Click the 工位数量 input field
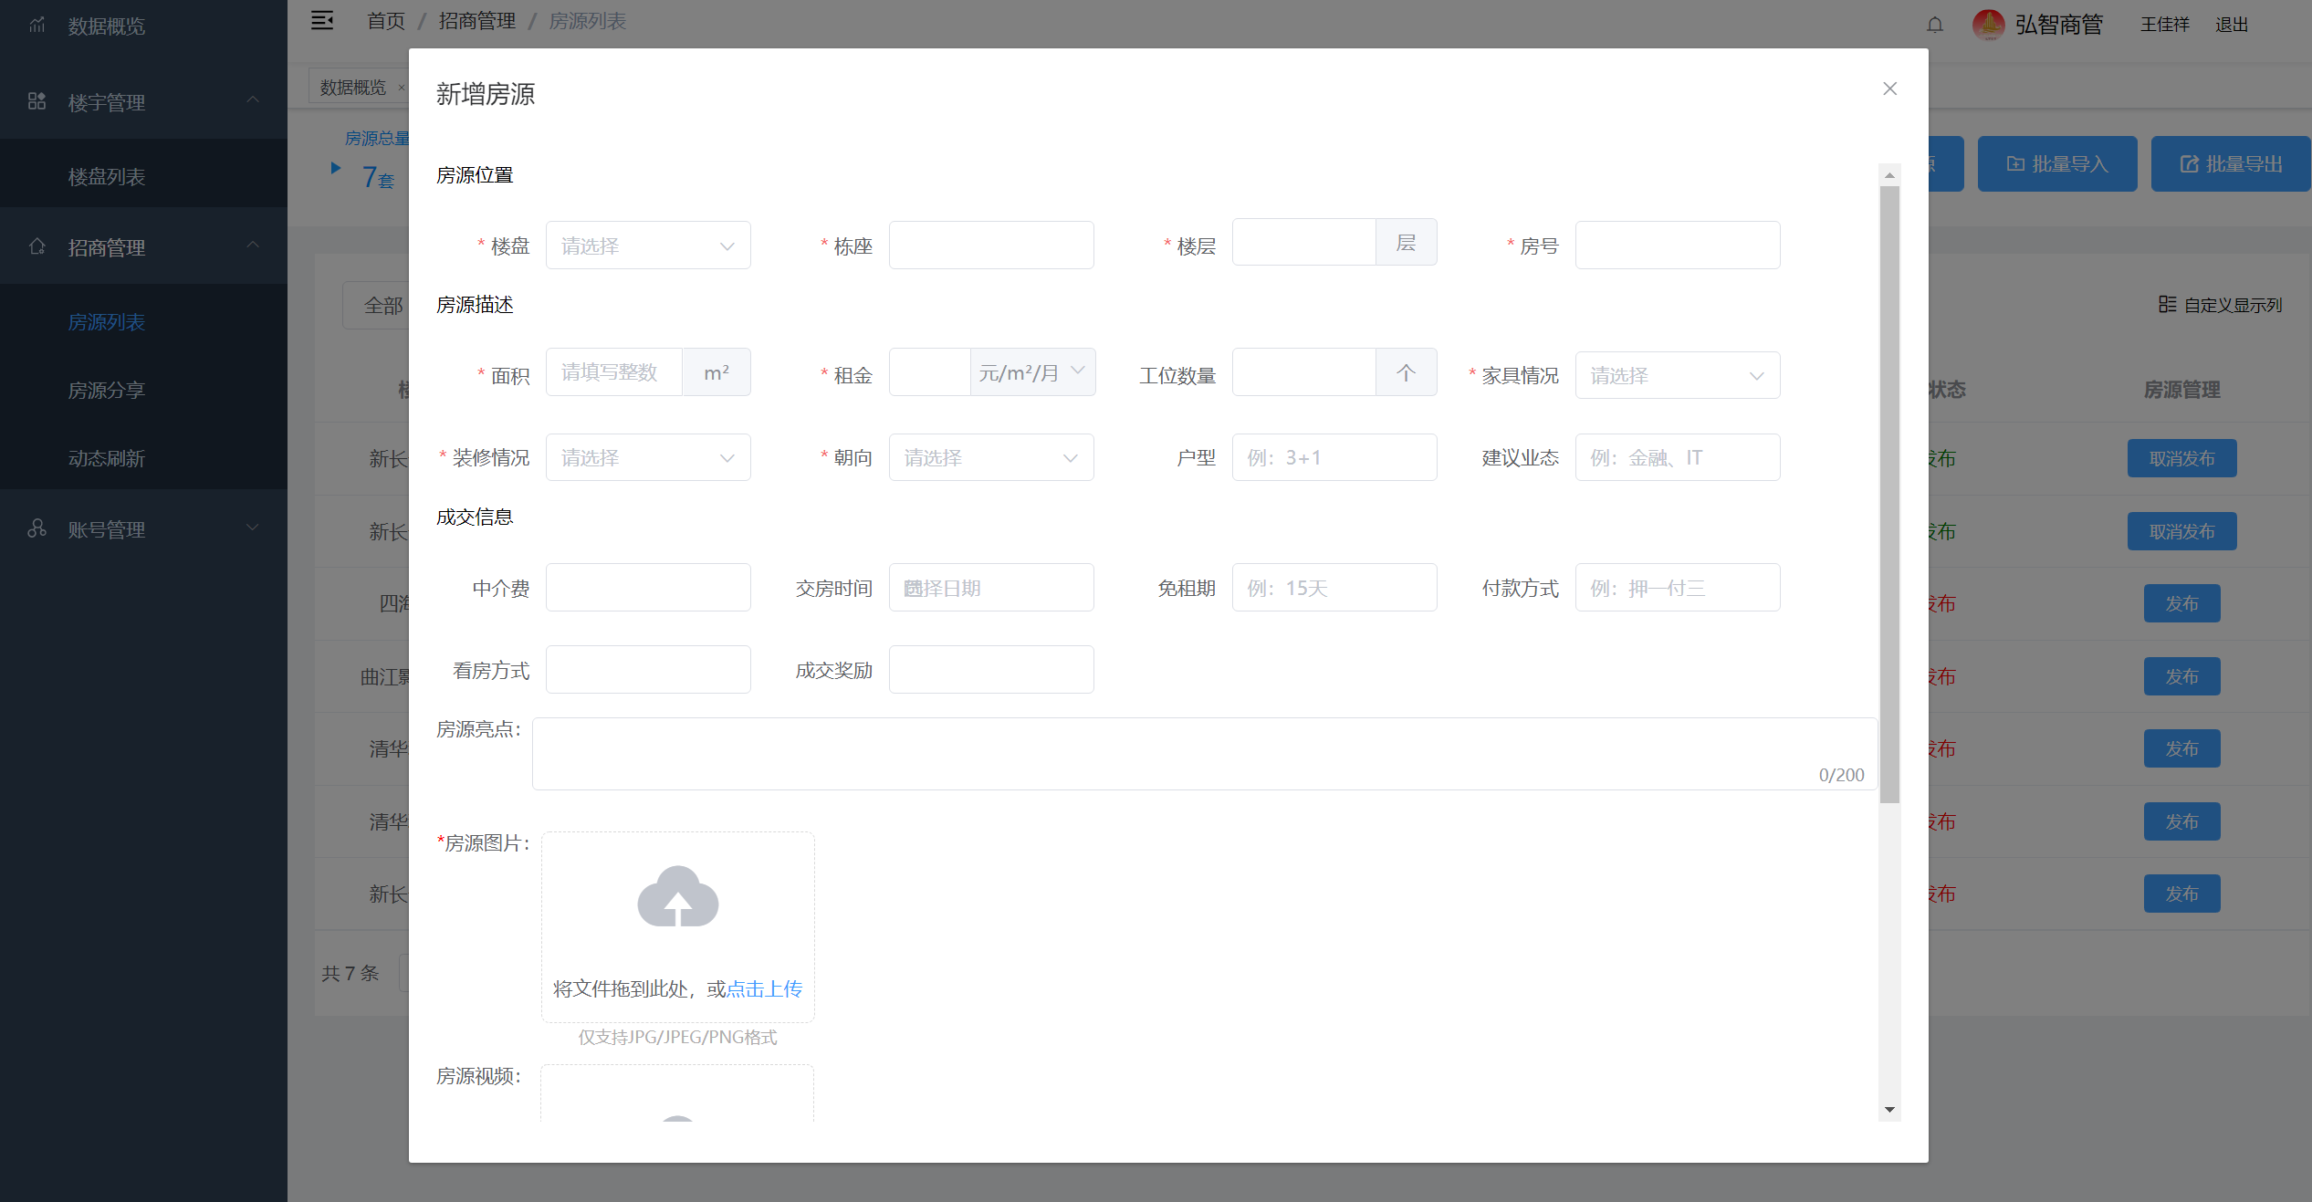 coord(1303,372)
